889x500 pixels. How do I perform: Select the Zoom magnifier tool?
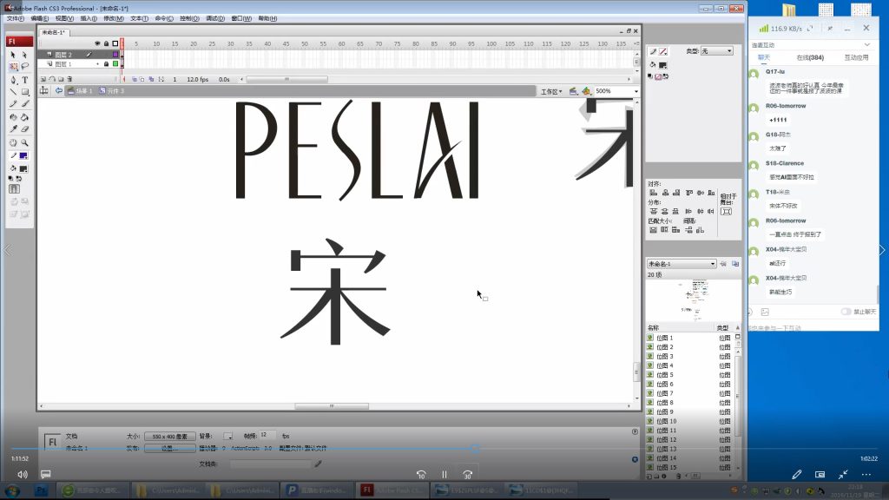click(x=25, y=142)
